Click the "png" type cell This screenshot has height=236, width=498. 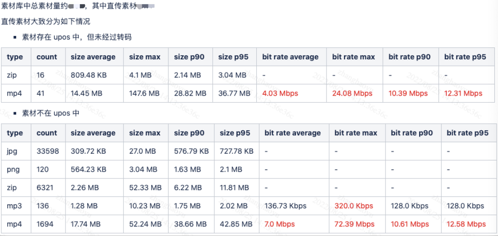[x=15, y=169]
